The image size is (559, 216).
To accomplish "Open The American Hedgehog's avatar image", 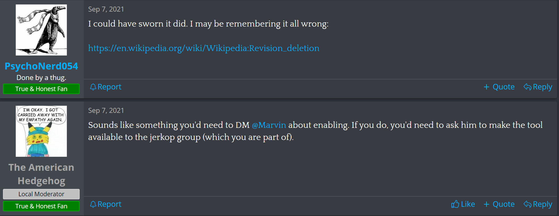I will coord(41,131).
